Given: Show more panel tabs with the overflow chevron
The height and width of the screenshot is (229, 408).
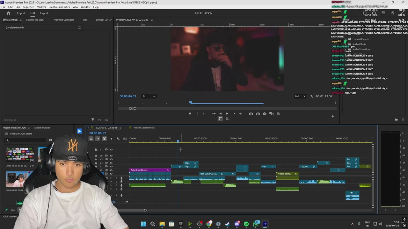Looking at the screenshot, I should click(110, 20).
